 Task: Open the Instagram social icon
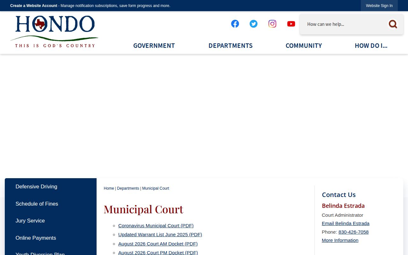pos(272,24)
